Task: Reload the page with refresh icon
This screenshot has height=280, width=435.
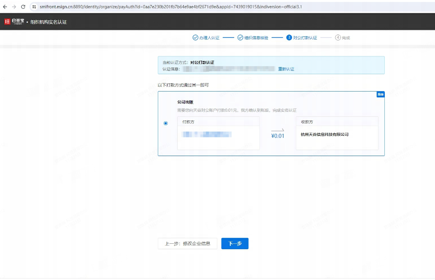Action: click(23, 7)
